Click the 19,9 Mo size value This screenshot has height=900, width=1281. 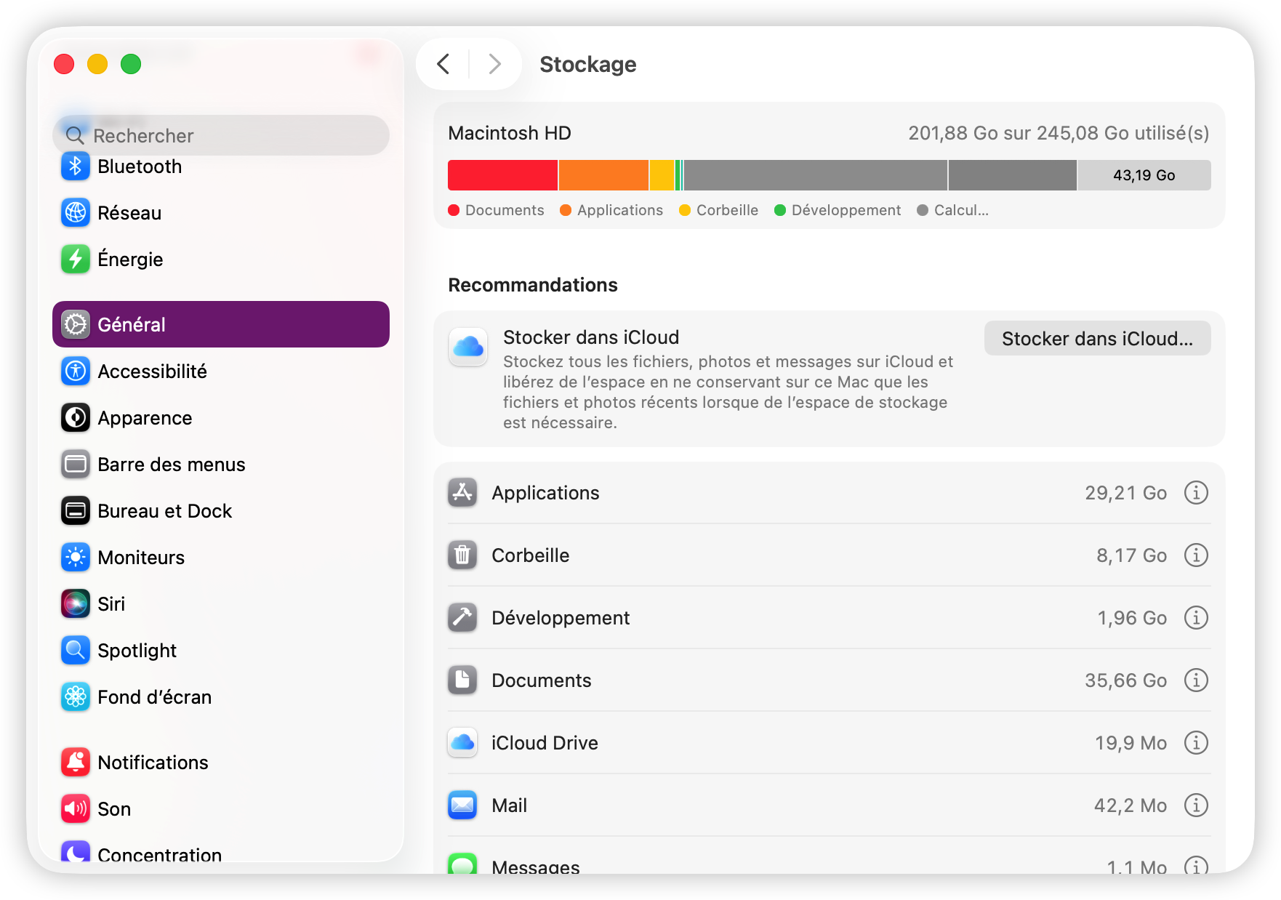pyautogui.click(x=1131, y=743)
